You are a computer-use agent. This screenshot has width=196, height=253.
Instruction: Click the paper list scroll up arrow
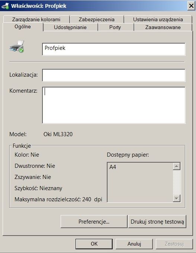177,166
